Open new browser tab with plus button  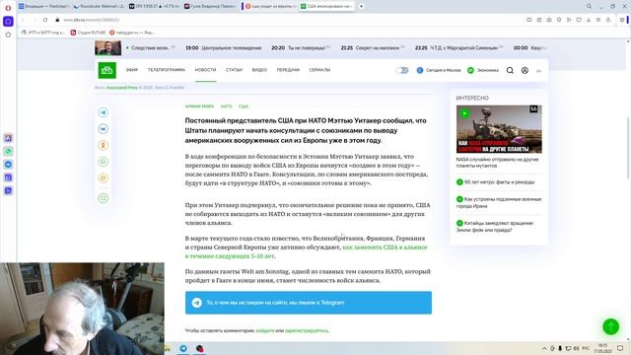[362, 6]
